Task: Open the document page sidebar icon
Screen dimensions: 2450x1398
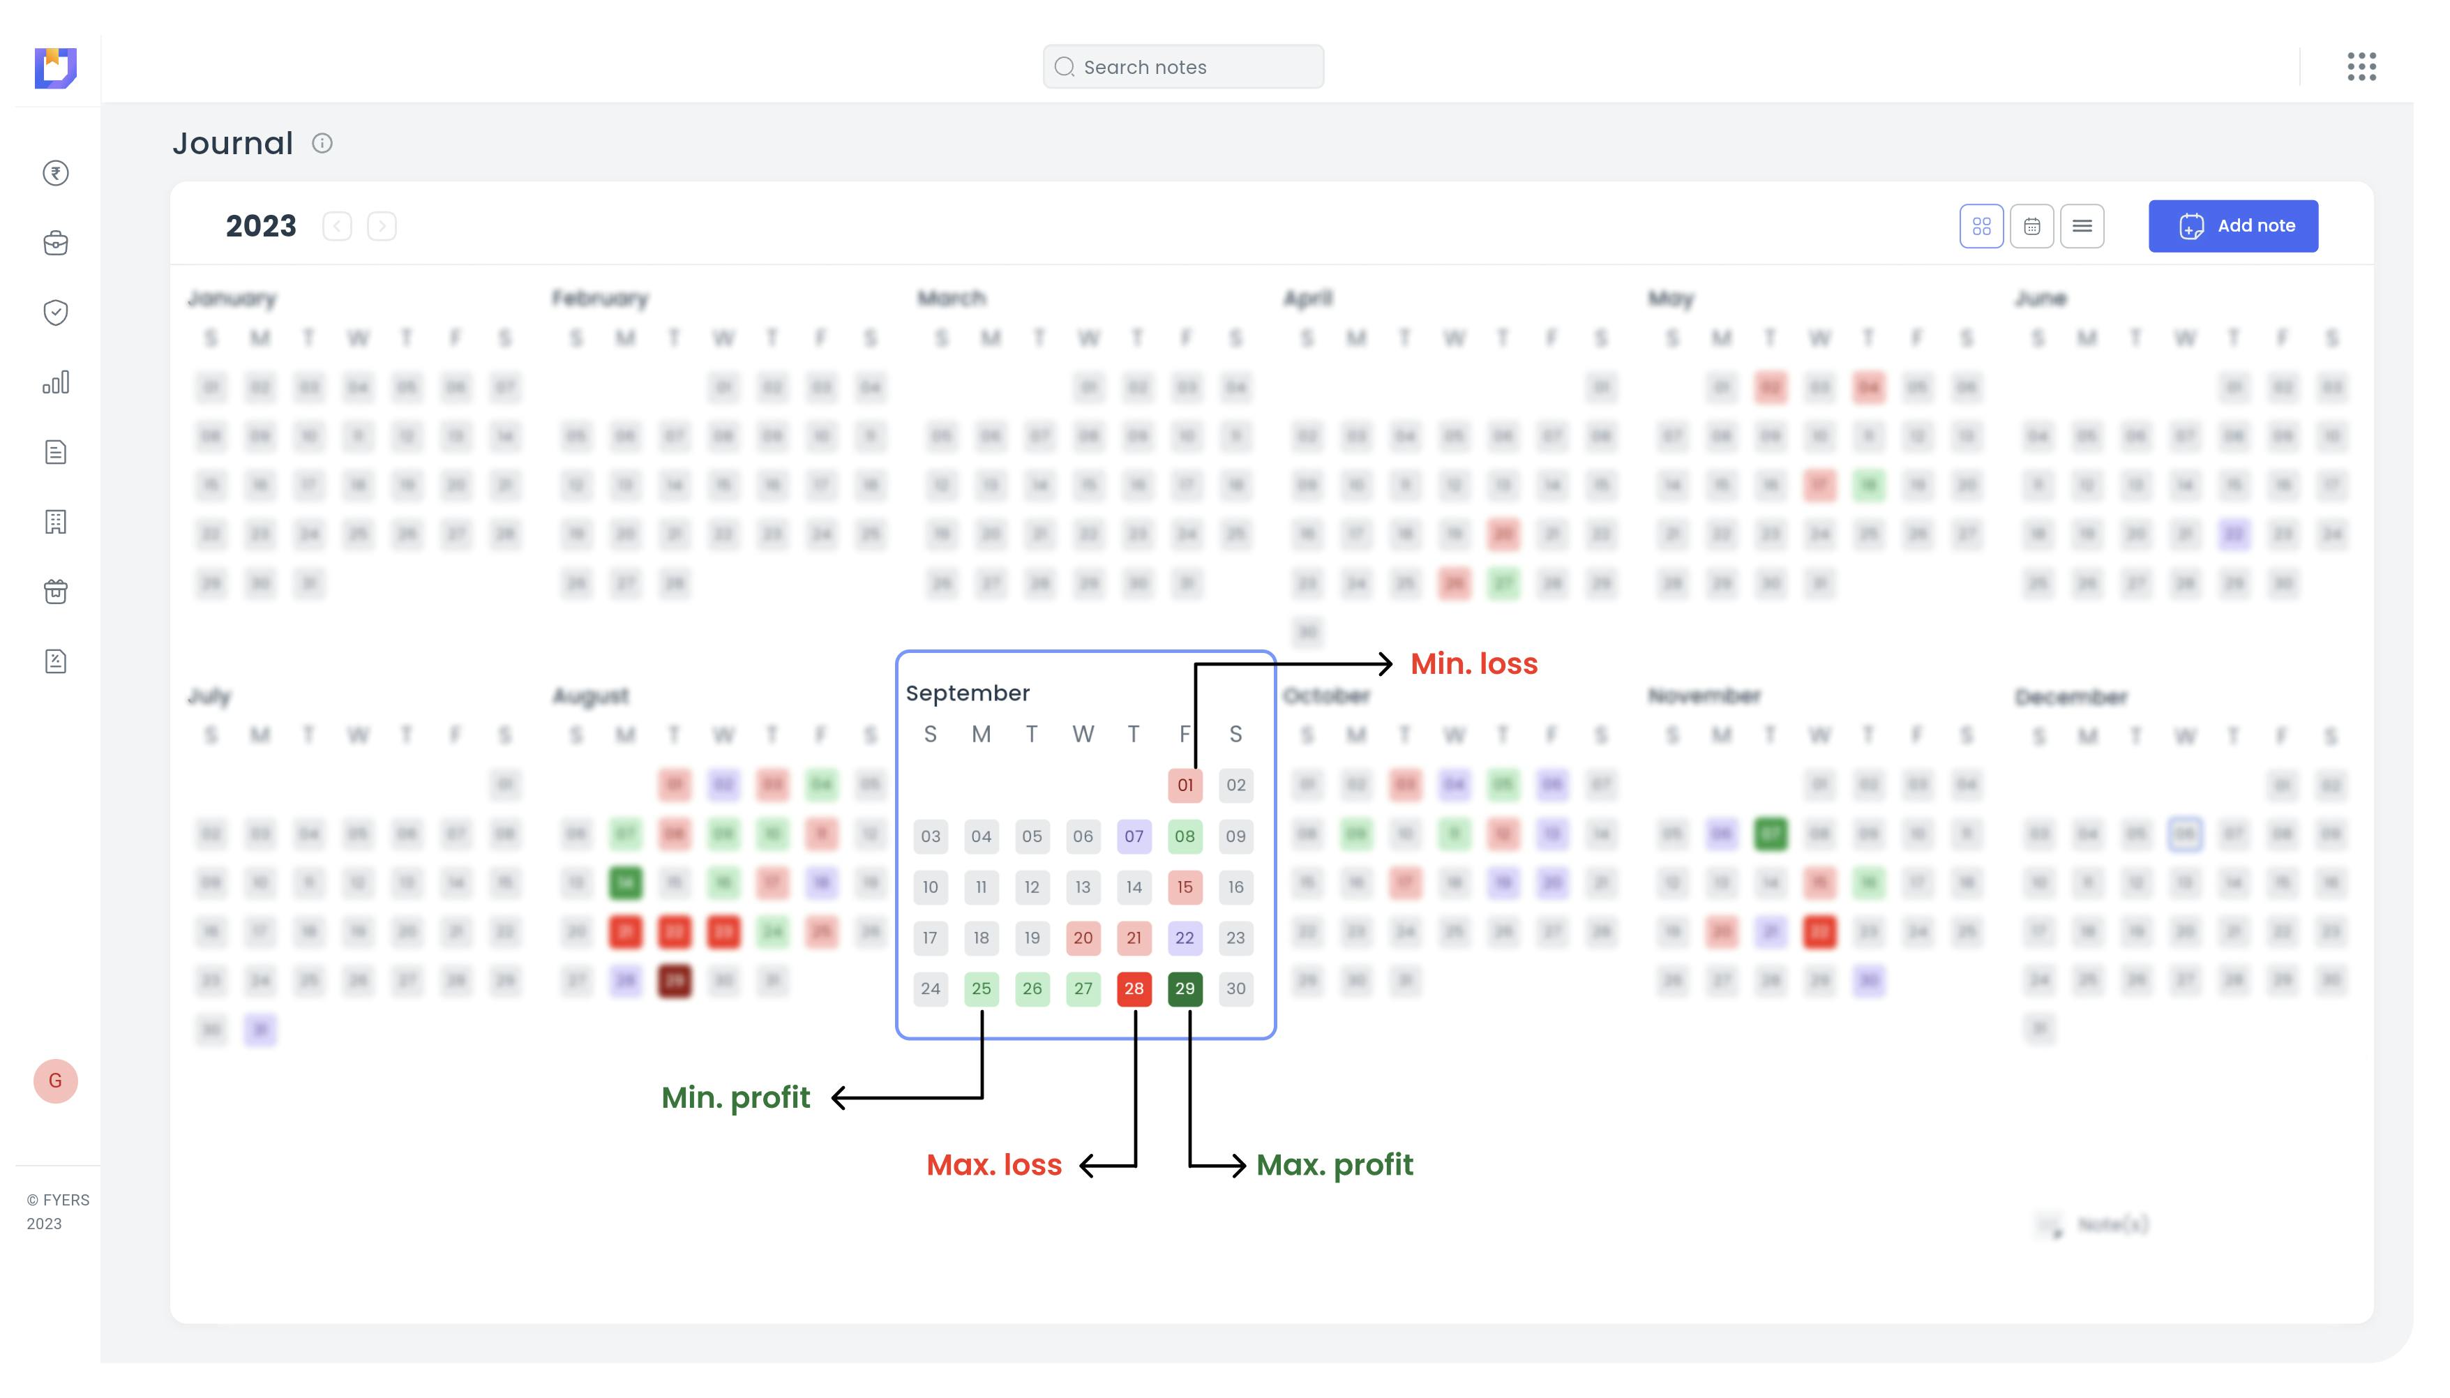Action: tap(56, 452)
